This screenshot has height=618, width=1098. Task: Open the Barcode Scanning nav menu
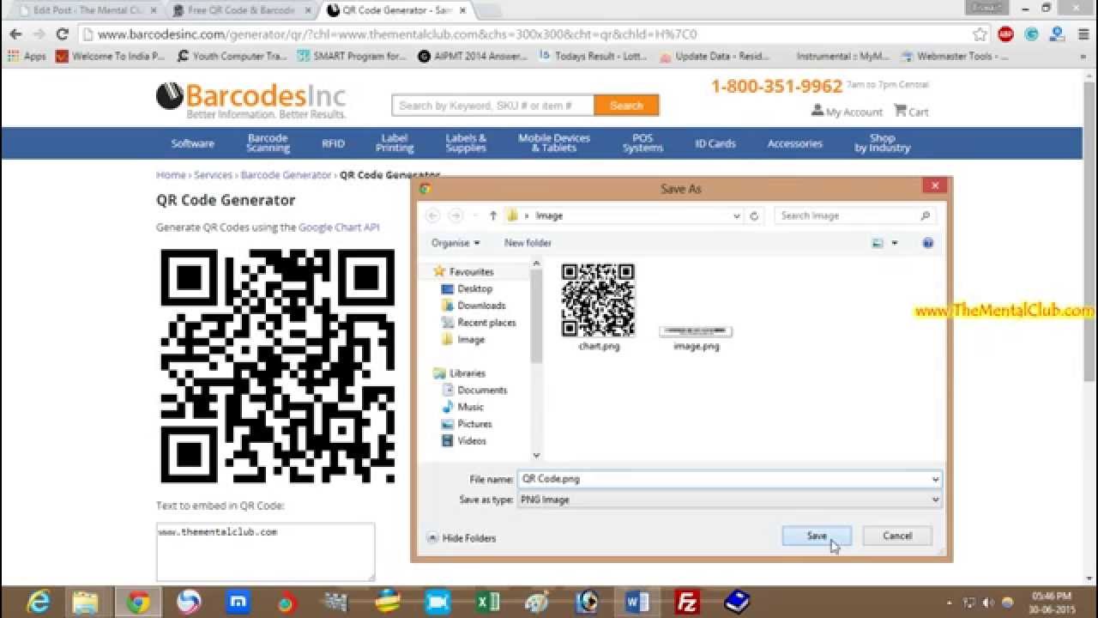(268, 143)
